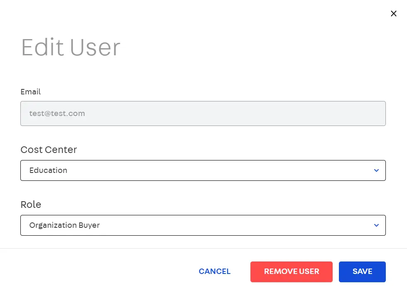
Task: Click the Cost Center chevron arrow
Action: click(376, 170)
